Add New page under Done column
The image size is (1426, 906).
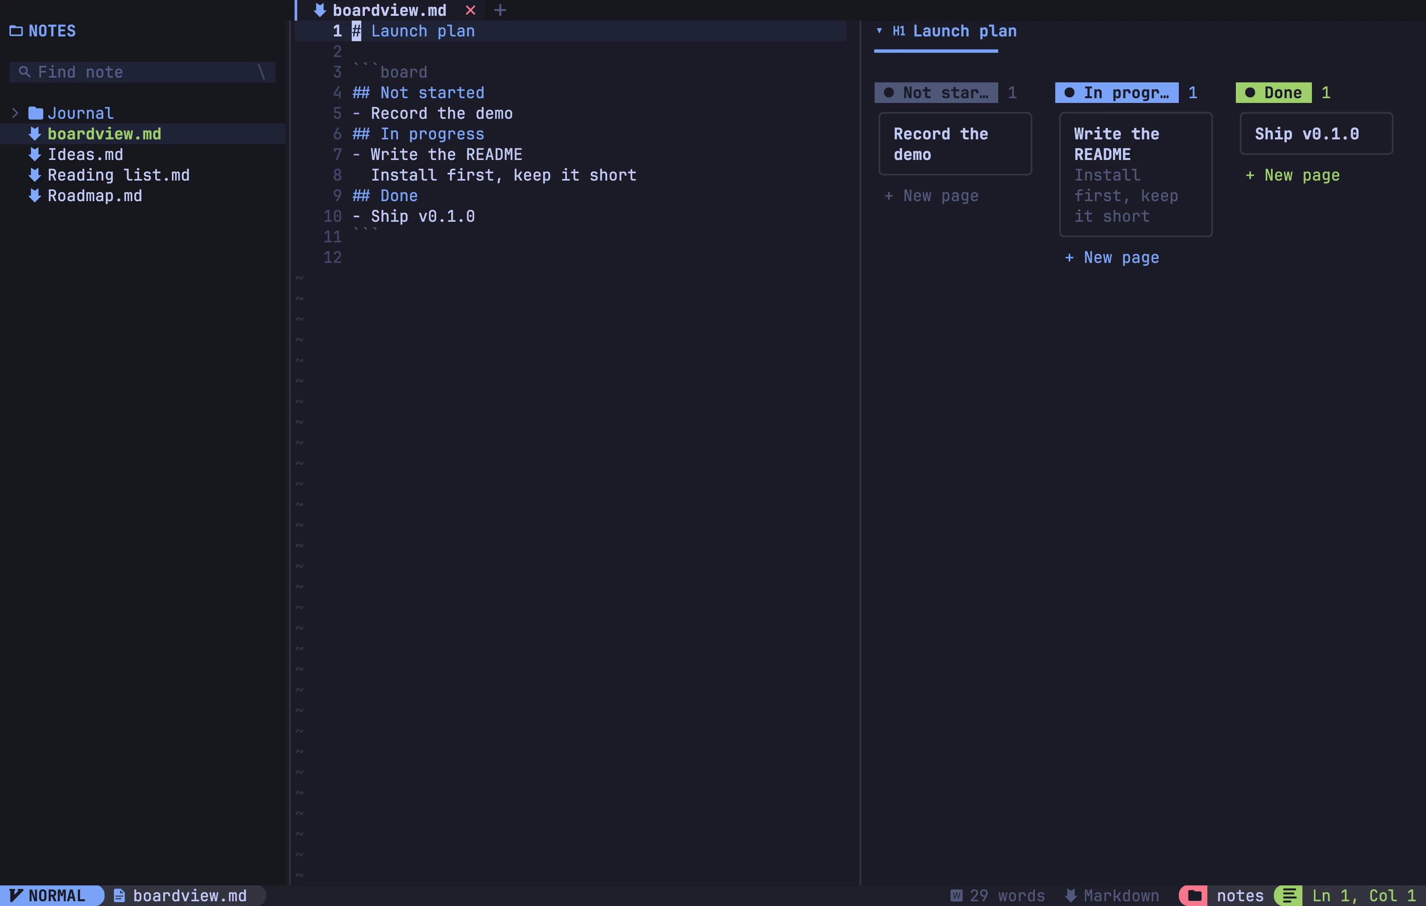coord(1292,175)
